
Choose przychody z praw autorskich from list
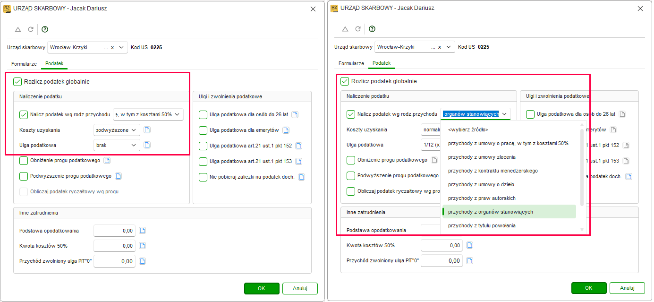point(482,198)
